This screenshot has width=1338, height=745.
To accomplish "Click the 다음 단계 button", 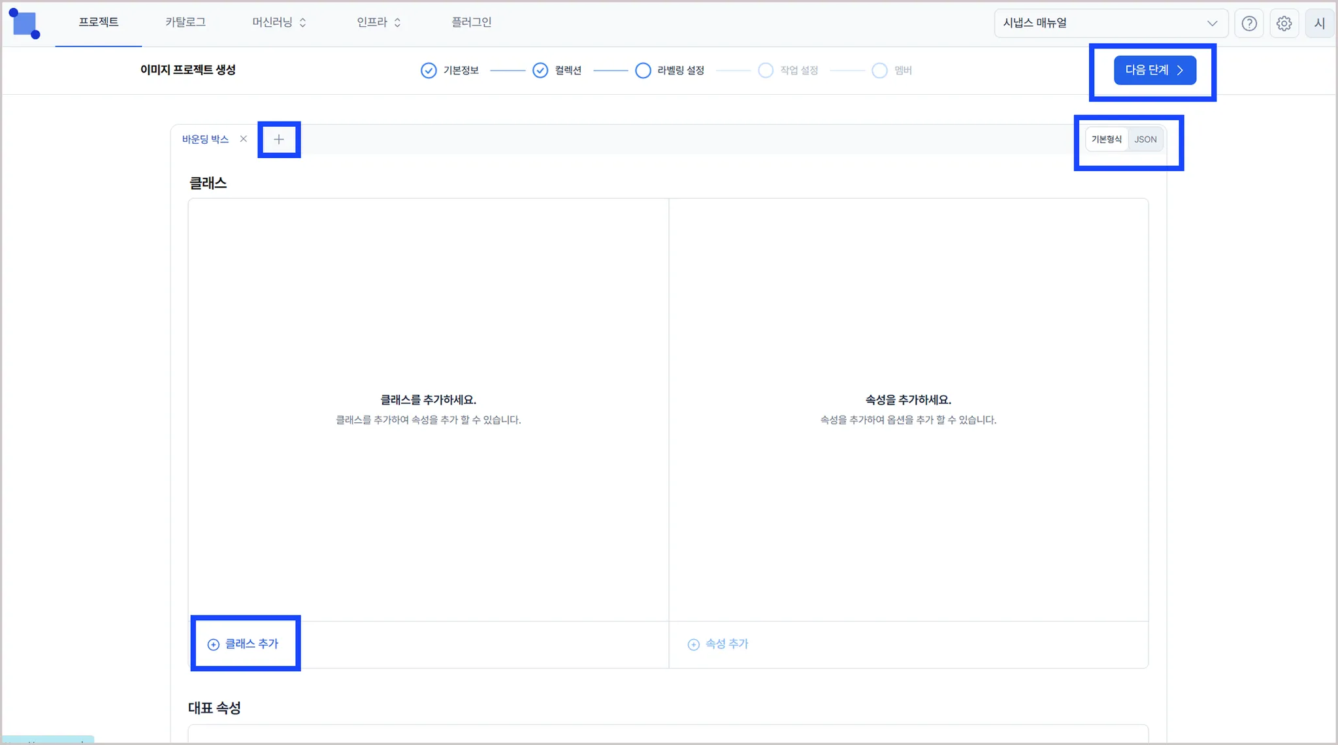I will click(x=1154, y=71).
